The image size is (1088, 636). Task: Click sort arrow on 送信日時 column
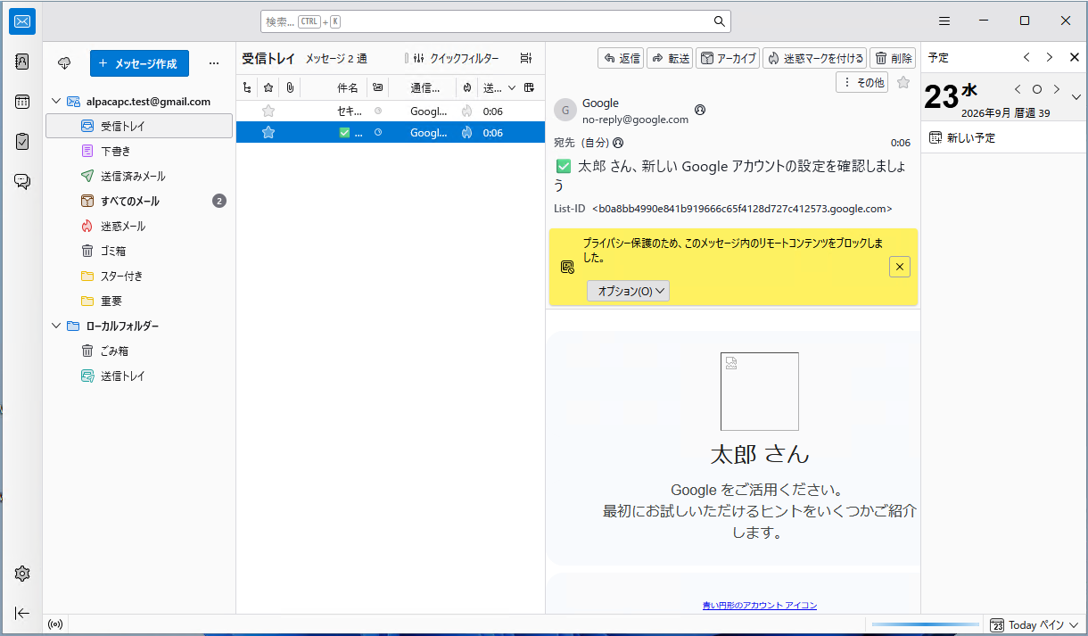(512, 87)
